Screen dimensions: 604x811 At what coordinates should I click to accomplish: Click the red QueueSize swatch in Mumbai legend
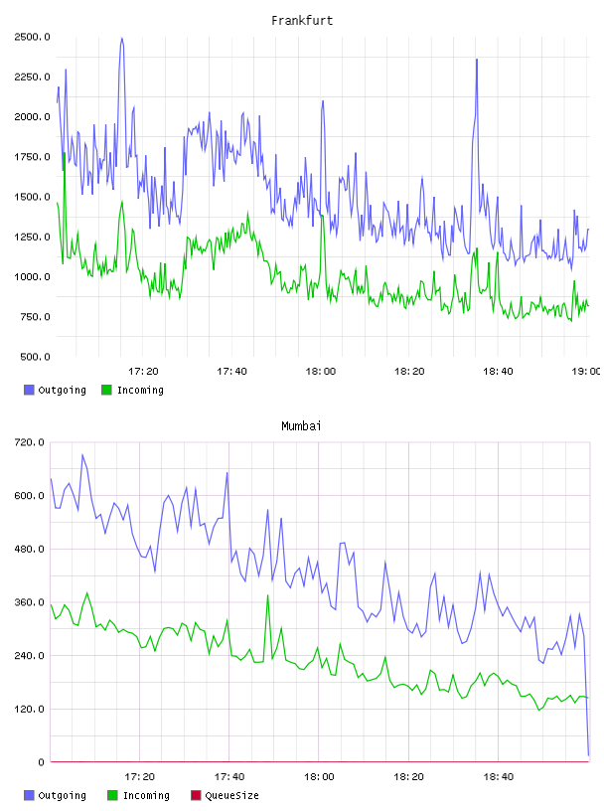click(x=196, y=795)
